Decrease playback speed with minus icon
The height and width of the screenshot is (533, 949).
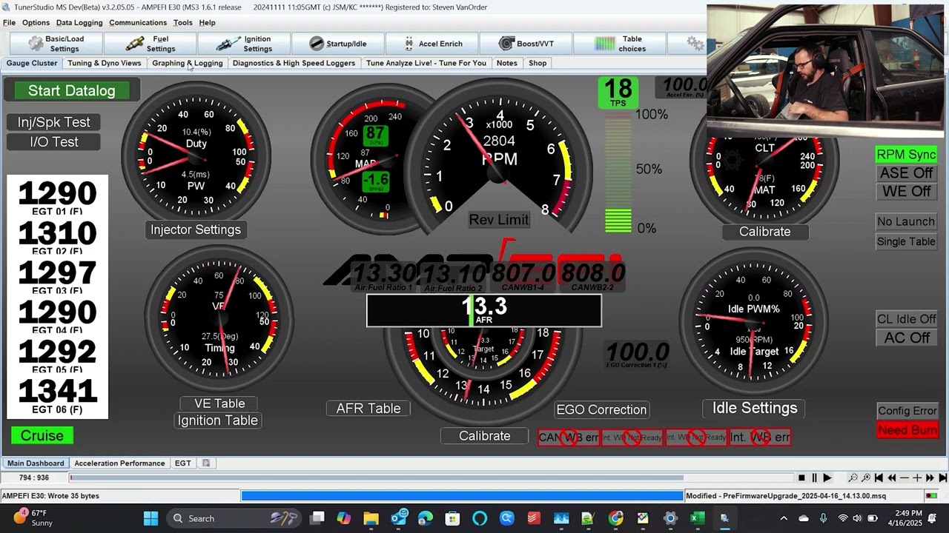905,478
